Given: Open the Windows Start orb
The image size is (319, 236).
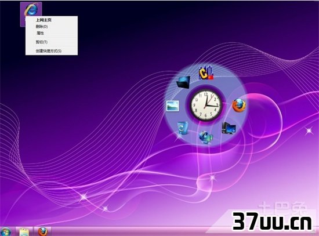Looking at the screenshot, I should tap(6, 231).
